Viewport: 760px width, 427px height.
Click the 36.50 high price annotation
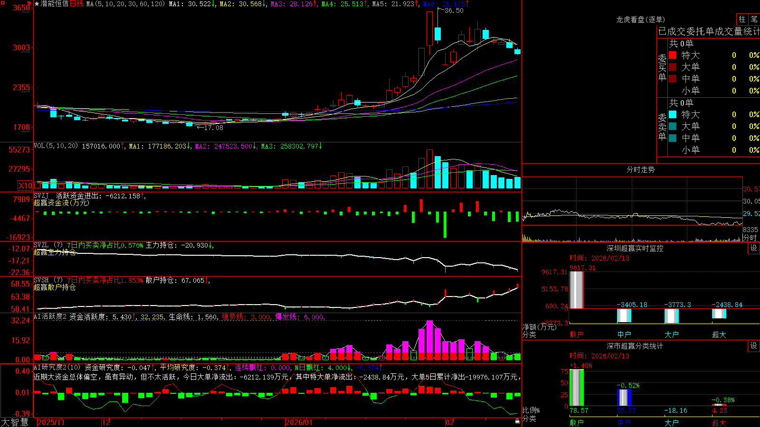point(454,10)
